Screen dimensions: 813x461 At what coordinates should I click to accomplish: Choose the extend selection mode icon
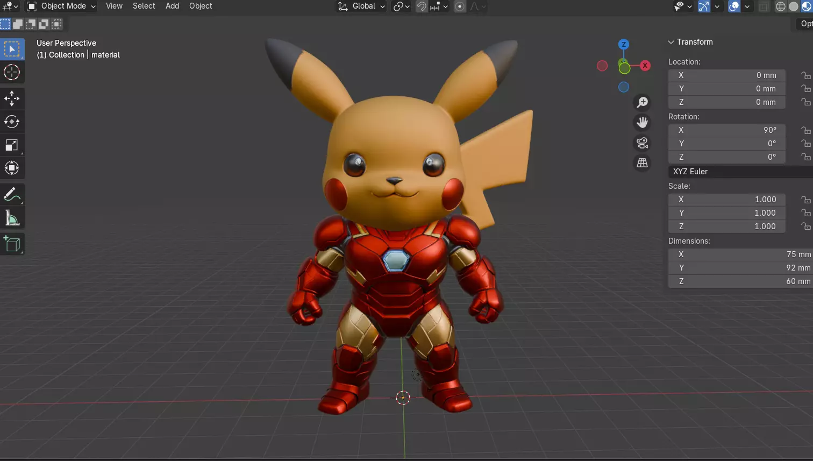coord(18,24)
